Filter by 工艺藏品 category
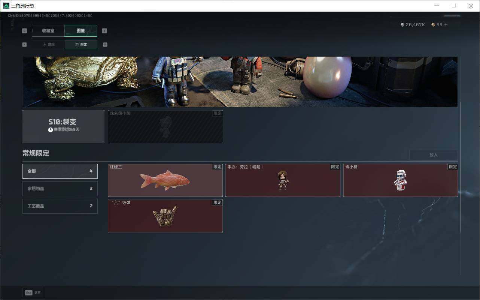Viewport: 480px width, 300px height. [x=60, y=206]
